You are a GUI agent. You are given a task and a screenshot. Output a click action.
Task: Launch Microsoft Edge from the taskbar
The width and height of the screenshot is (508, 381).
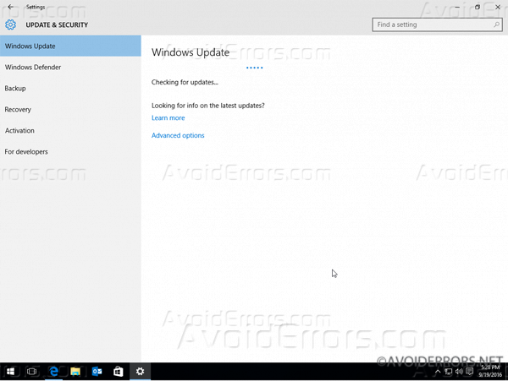54,372
